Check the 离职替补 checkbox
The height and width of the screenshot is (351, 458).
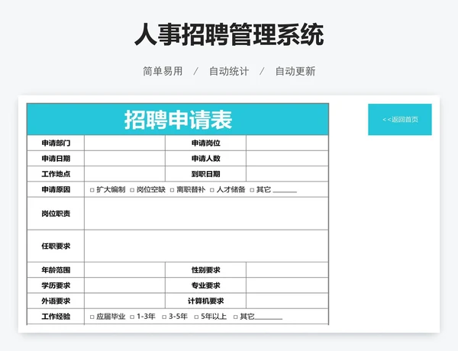[x=172, y=190]
